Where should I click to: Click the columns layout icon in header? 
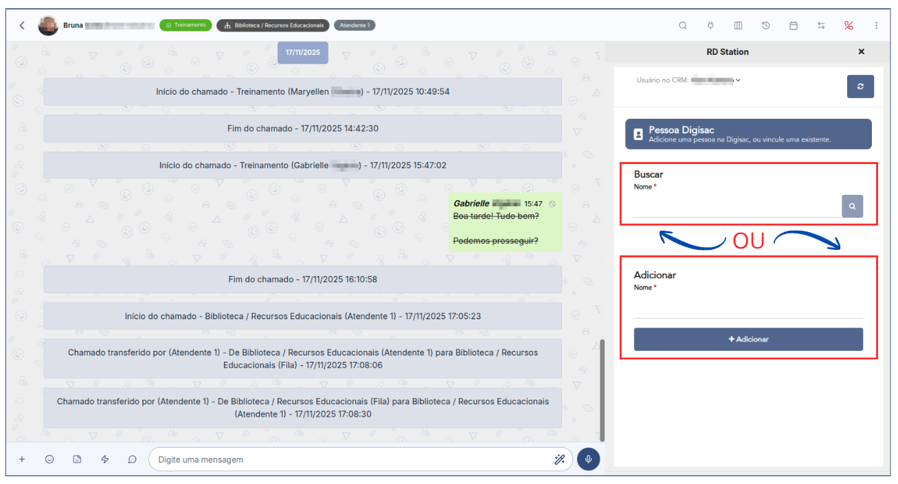click(x=738, y=25)
